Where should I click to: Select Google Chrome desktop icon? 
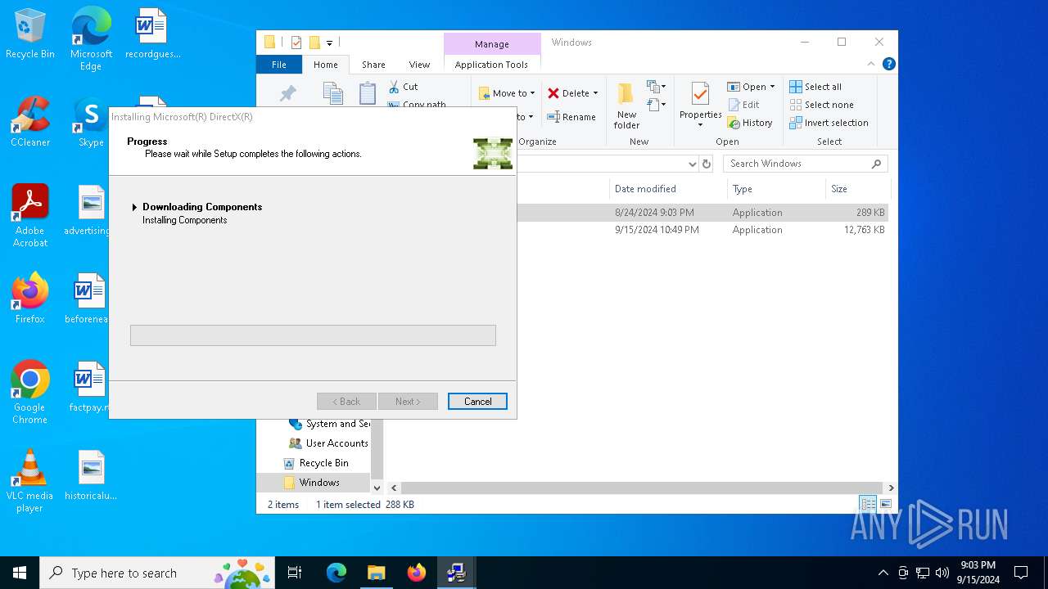point(30,393)
